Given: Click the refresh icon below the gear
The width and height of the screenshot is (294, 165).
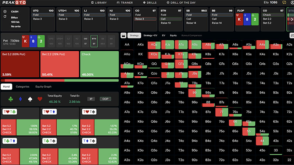Looking at the screenshot, I should point(5,16).
